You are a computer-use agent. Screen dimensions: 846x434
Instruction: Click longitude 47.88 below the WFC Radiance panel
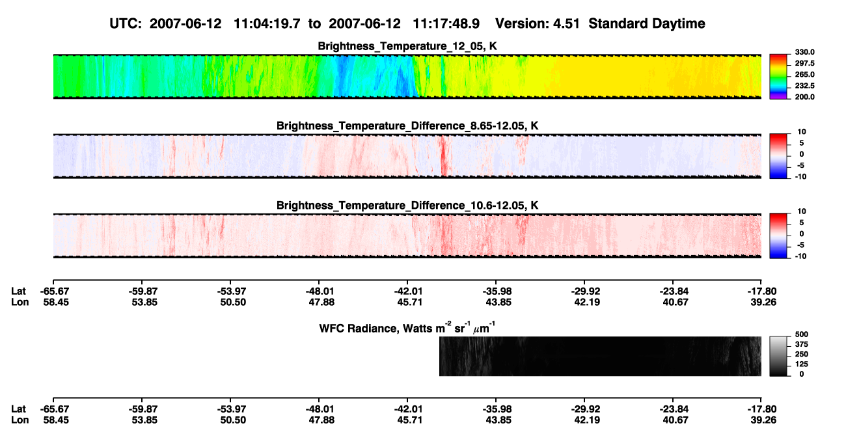[x=321, y=419]
